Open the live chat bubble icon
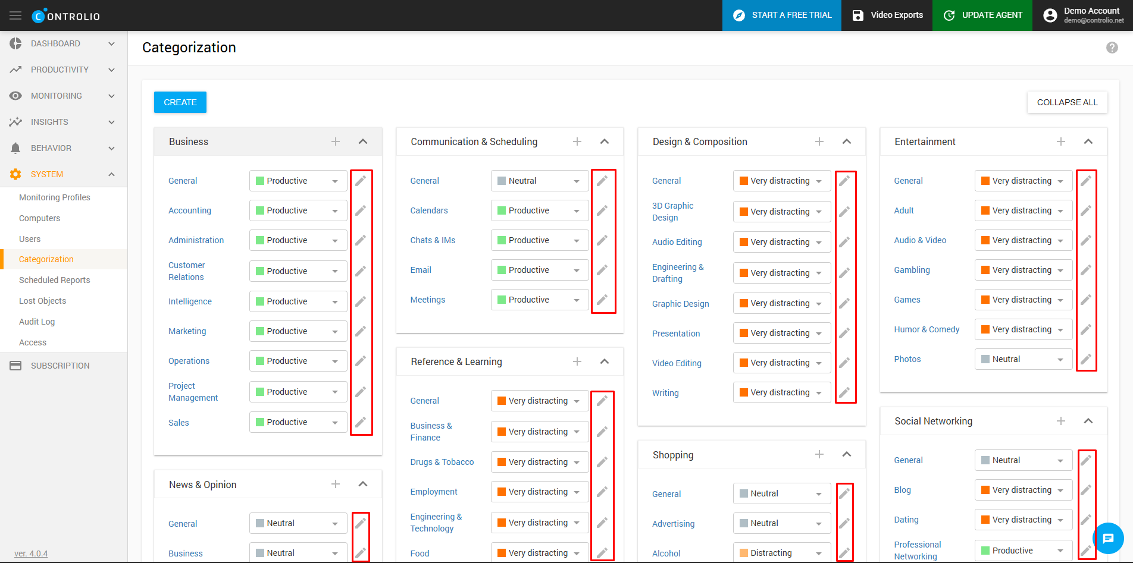Screen dimensions: 1133x563 tap(1107, 538)
